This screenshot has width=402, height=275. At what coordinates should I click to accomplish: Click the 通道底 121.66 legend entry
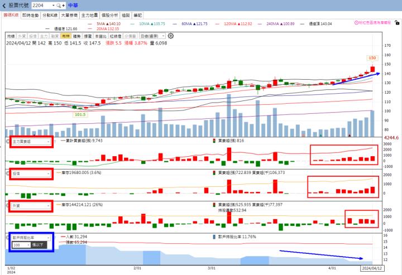66,29
